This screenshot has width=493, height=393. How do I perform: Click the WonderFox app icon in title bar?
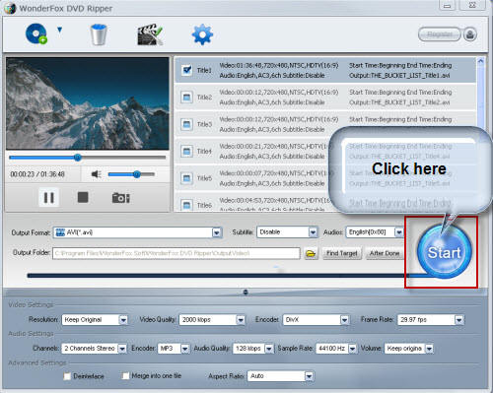(10, 8)
